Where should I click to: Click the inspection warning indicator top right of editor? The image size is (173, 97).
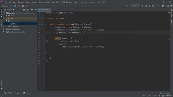169,12
